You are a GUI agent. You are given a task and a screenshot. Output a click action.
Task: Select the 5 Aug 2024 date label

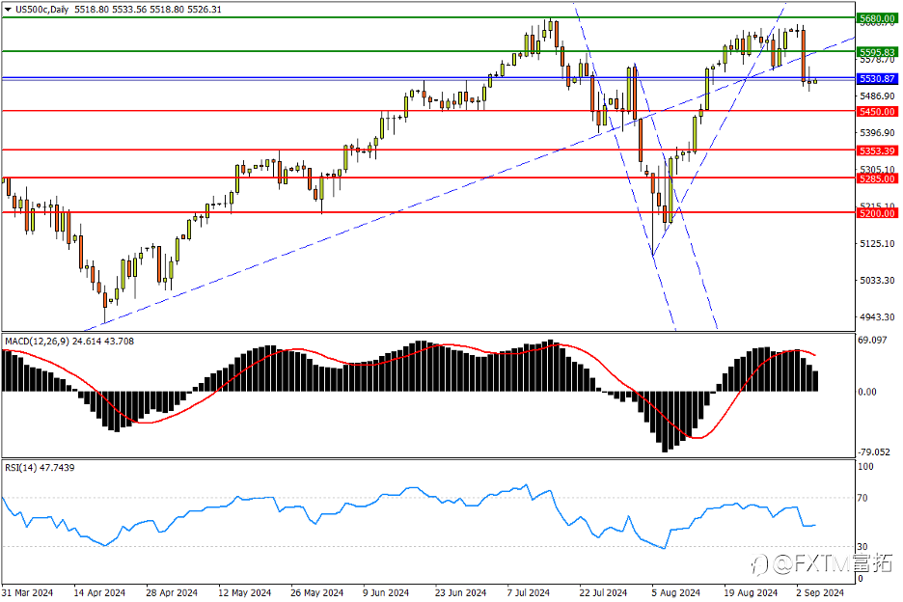676,592
